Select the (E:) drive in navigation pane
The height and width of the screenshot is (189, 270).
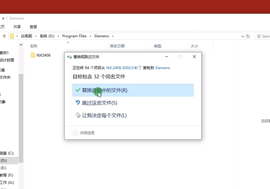coord(3,168)
